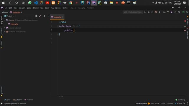Open the Edit menu
The height and width of the screenshot is (106, 189).
coord(11,8)
